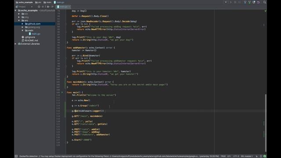Screen dimensions: 281x158
Task: Collapse the src folder in project tree
Action: point(19,21)
